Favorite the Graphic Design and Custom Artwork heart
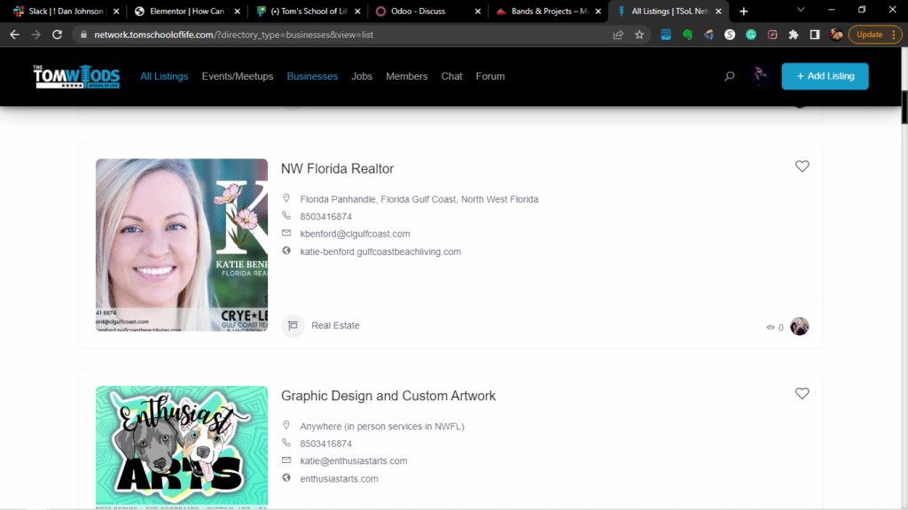Viewport: 908px width, 510px height. tap(802, 394)
